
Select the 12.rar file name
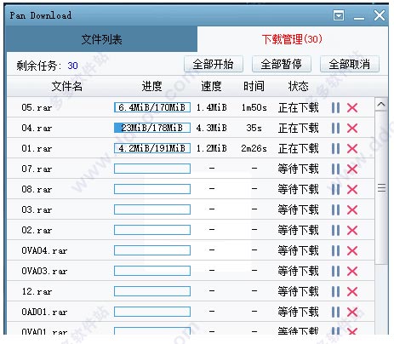coord(37,291)
